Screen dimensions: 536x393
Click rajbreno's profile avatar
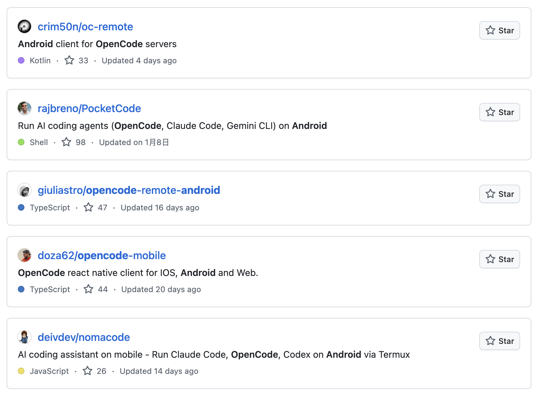pos(24,108)
